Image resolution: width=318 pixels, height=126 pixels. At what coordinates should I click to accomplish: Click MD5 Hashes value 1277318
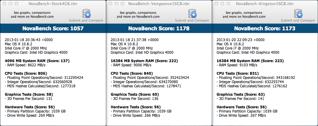(68, 86)
